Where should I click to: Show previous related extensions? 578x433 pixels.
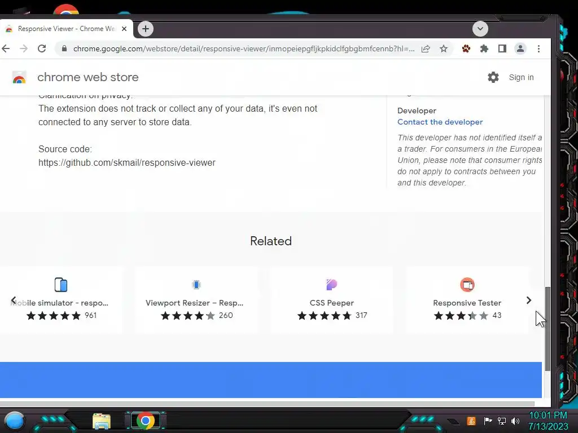pyautogui.click(x=14, y=301)
